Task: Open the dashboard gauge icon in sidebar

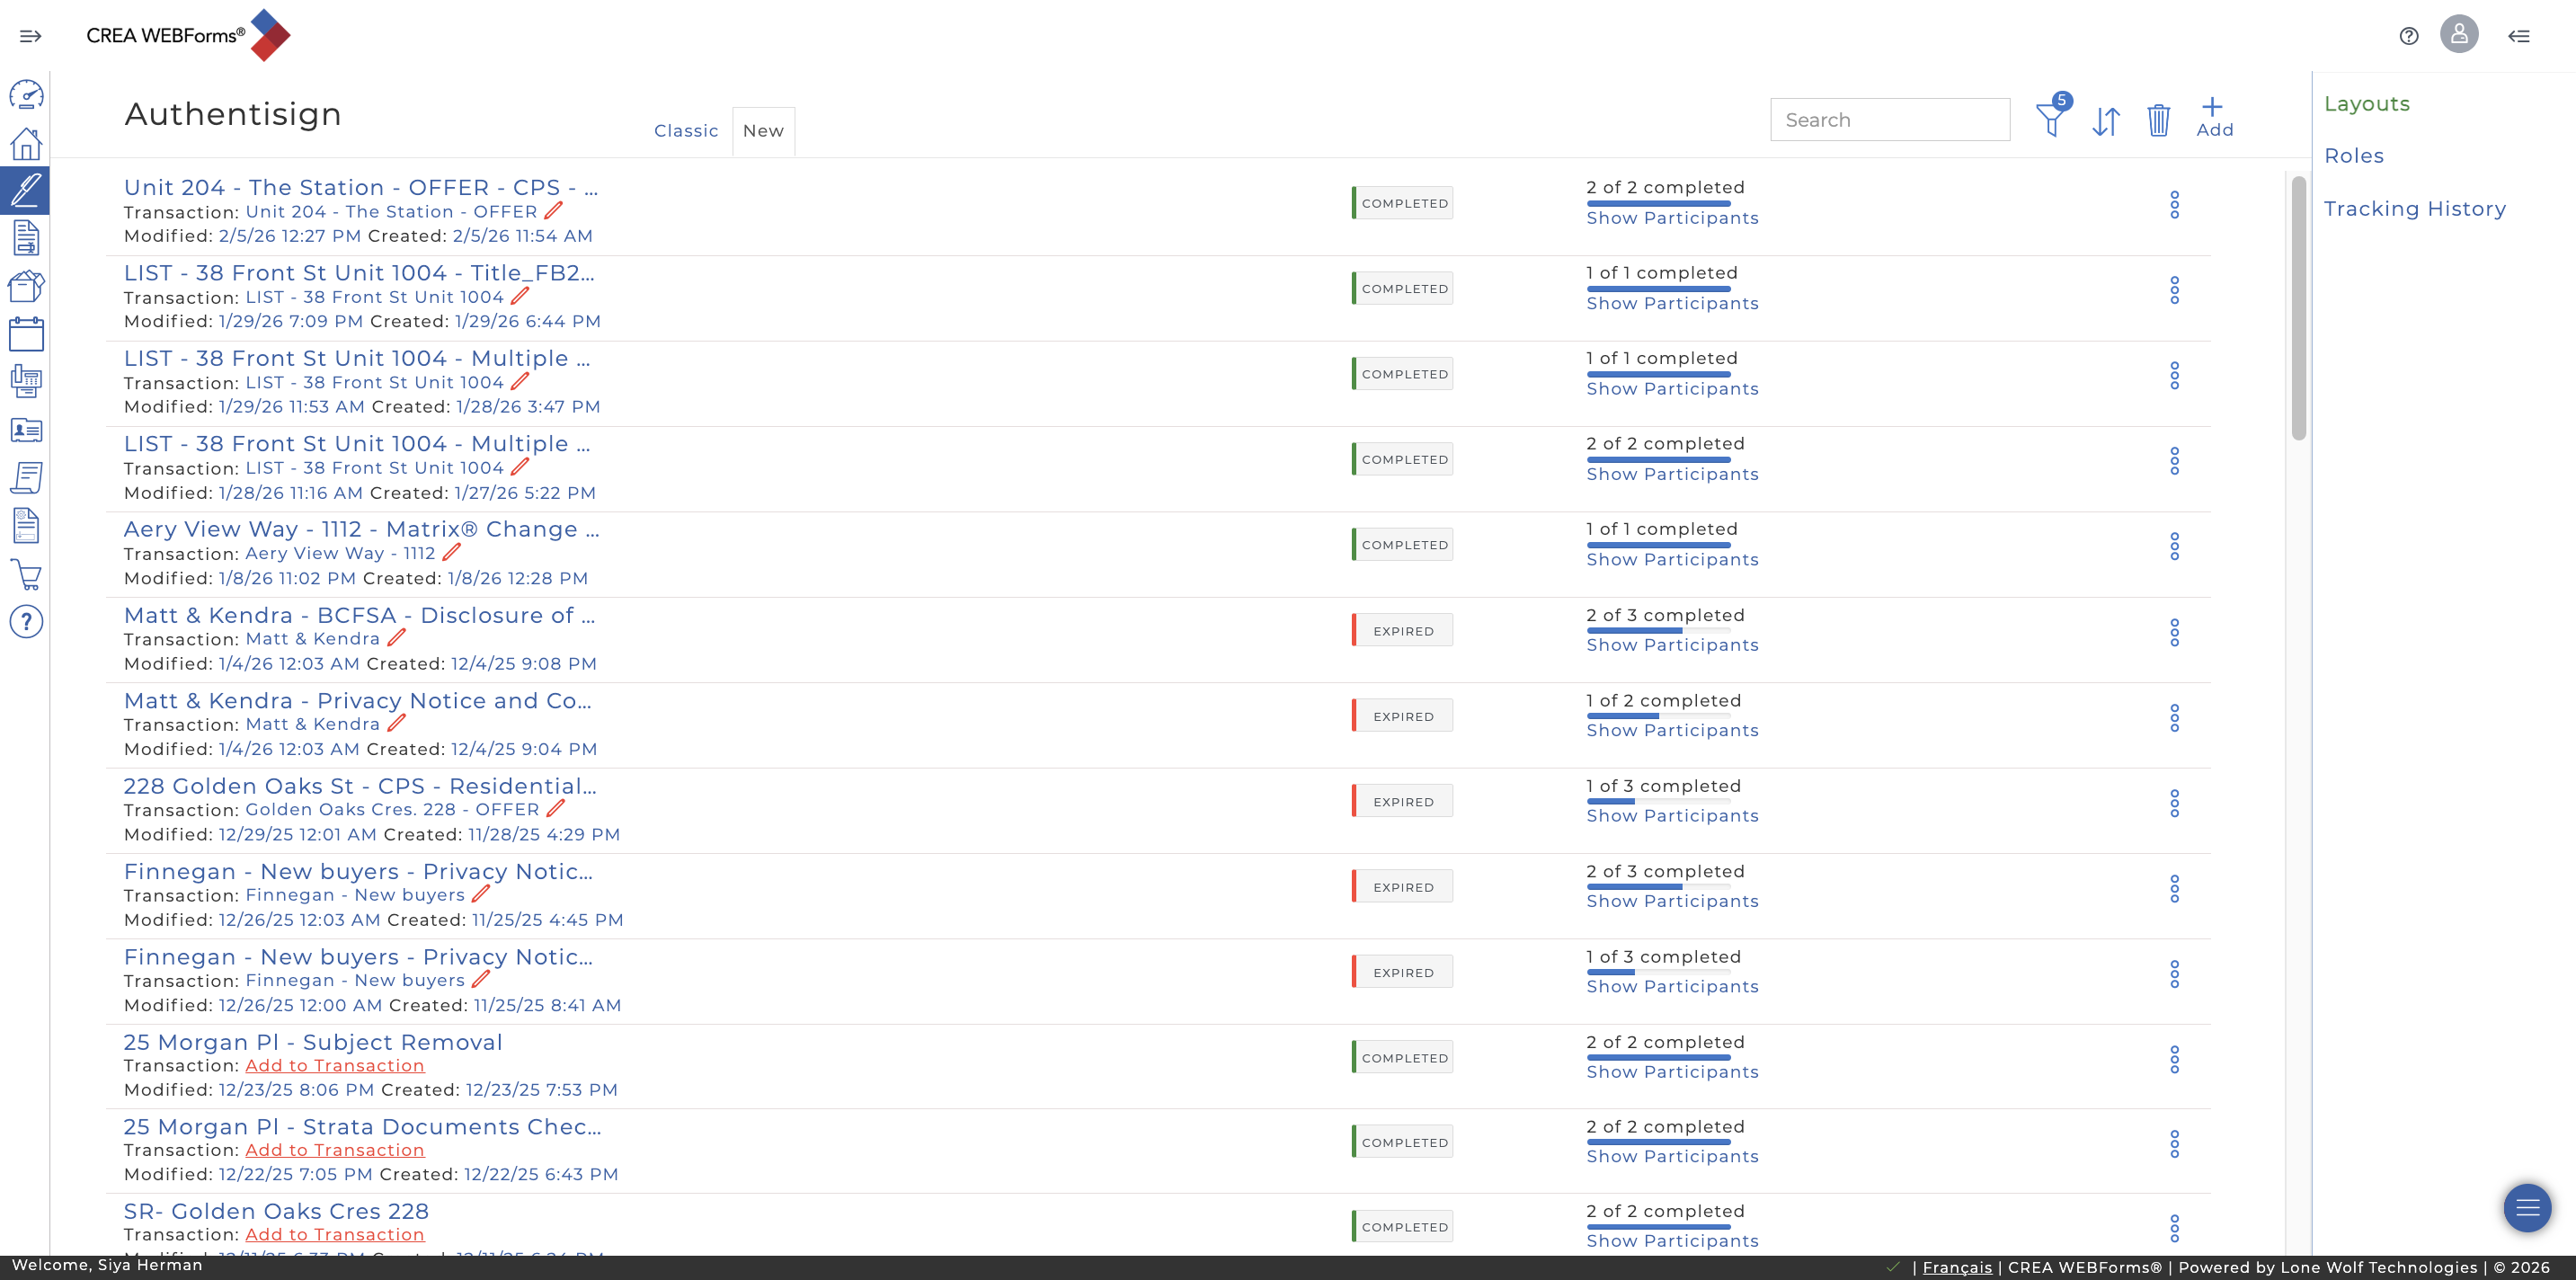Action: [x=26, y=95]
